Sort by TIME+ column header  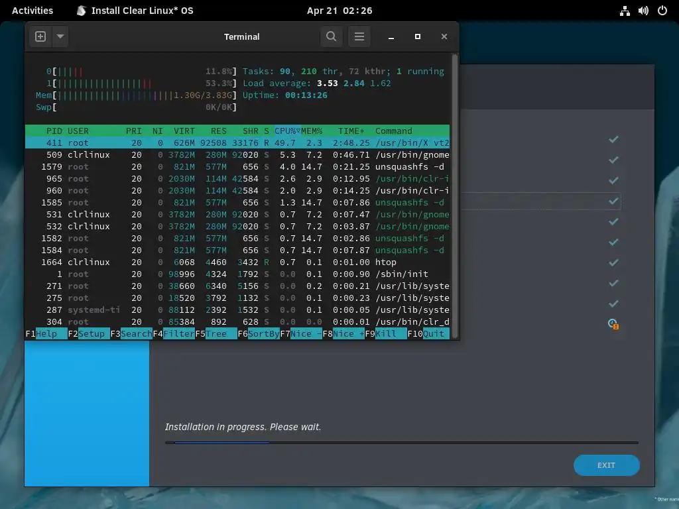click(x=351, y=131)
